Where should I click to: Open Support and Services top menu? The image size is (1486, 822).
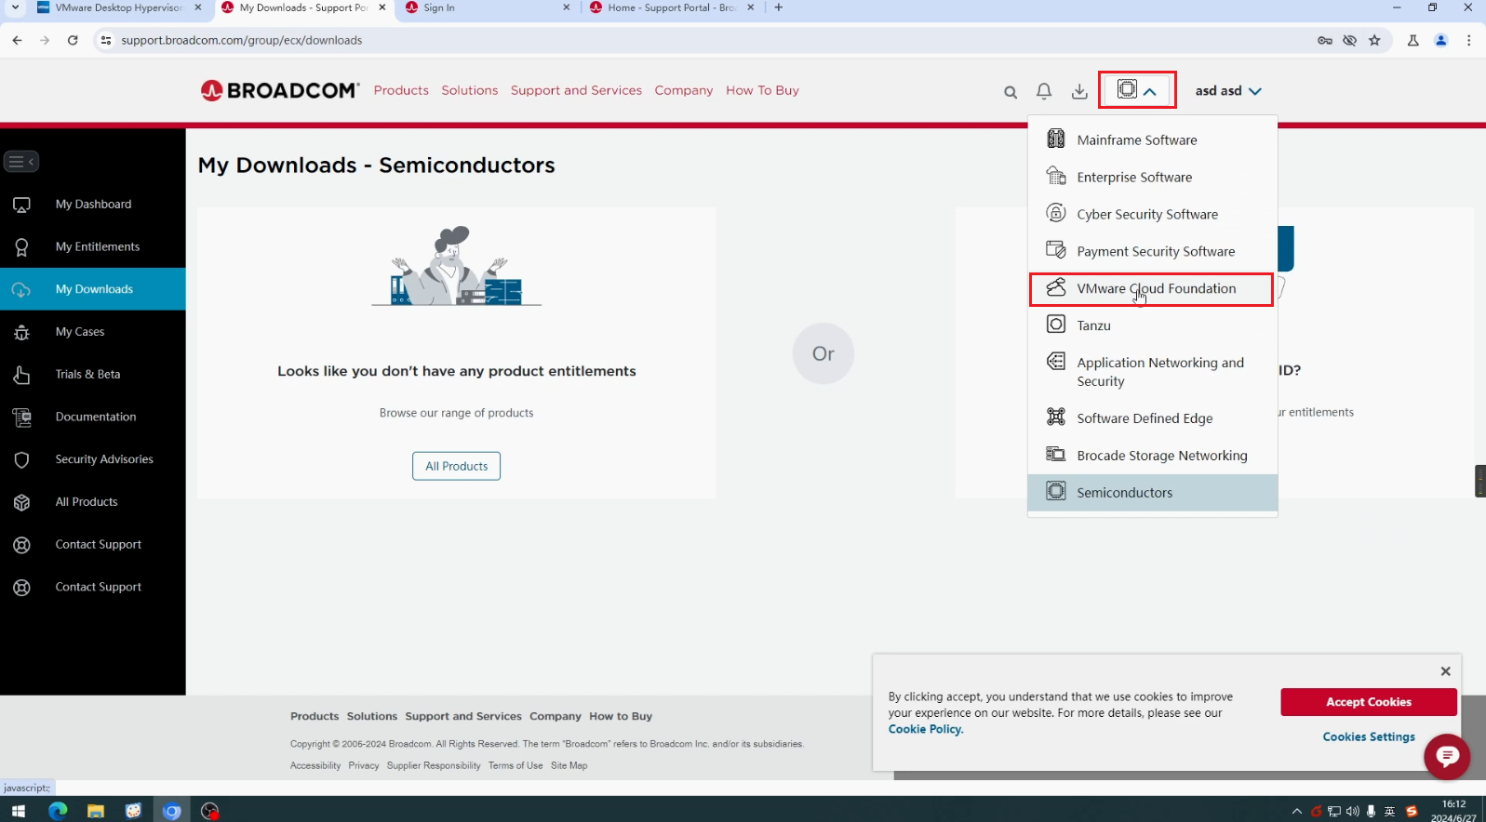click(x=576, y=90)
